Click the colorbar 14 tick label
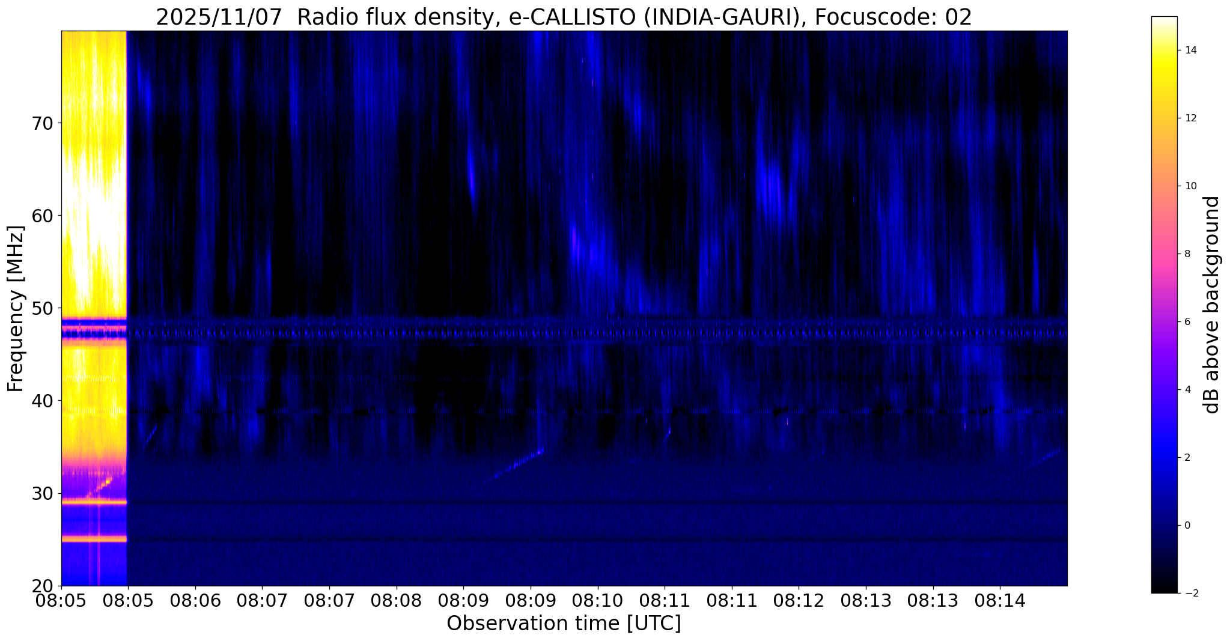The image size is (1230, 641). (1190, 50)
